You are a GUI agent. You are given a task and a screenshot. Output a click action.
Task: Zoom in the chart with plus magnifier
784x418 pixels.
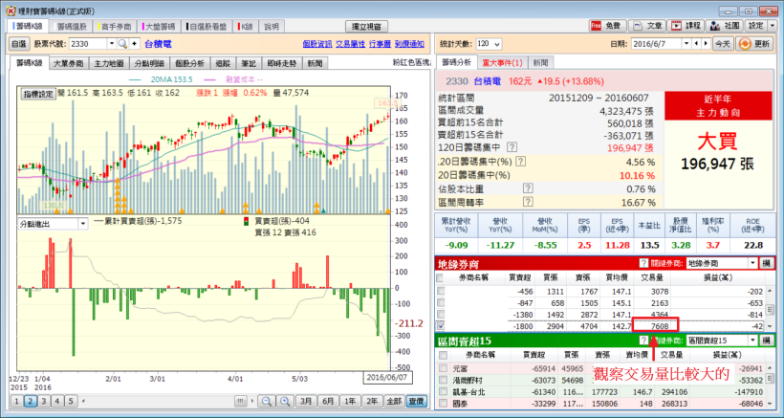click(x=285, y=401)
